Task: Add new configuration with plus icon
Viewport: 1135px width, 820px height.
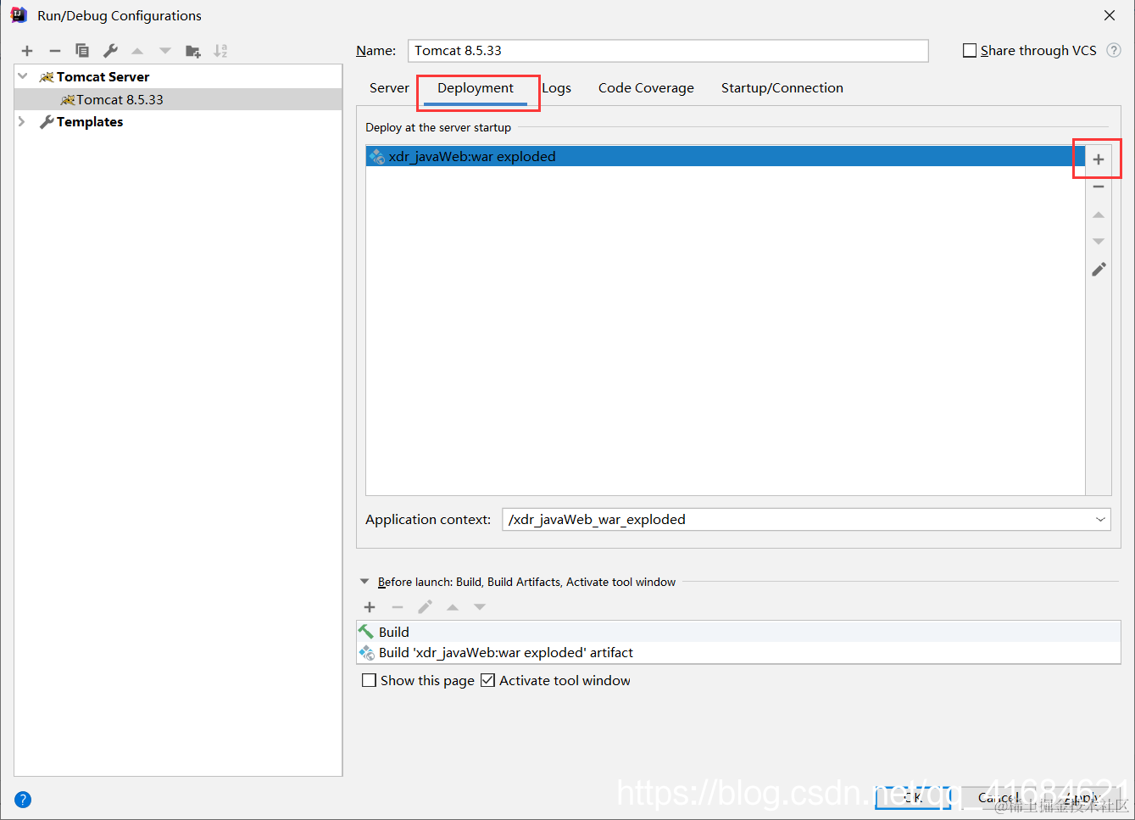Action: pos(27,51)
